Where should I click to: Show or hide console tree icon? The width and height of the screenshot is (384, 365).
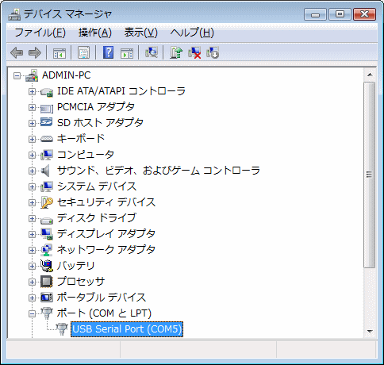[60, 53]
